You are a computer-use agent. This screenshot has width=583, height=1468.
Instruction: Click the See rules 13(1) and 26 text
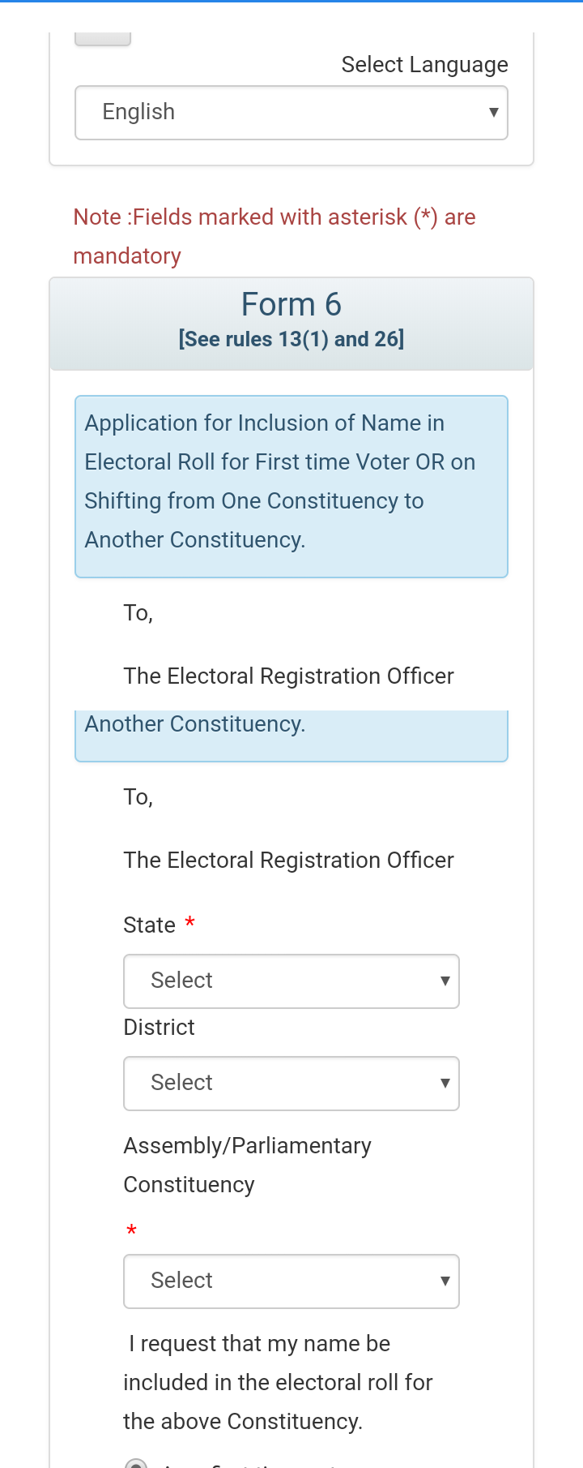(291, 339)
